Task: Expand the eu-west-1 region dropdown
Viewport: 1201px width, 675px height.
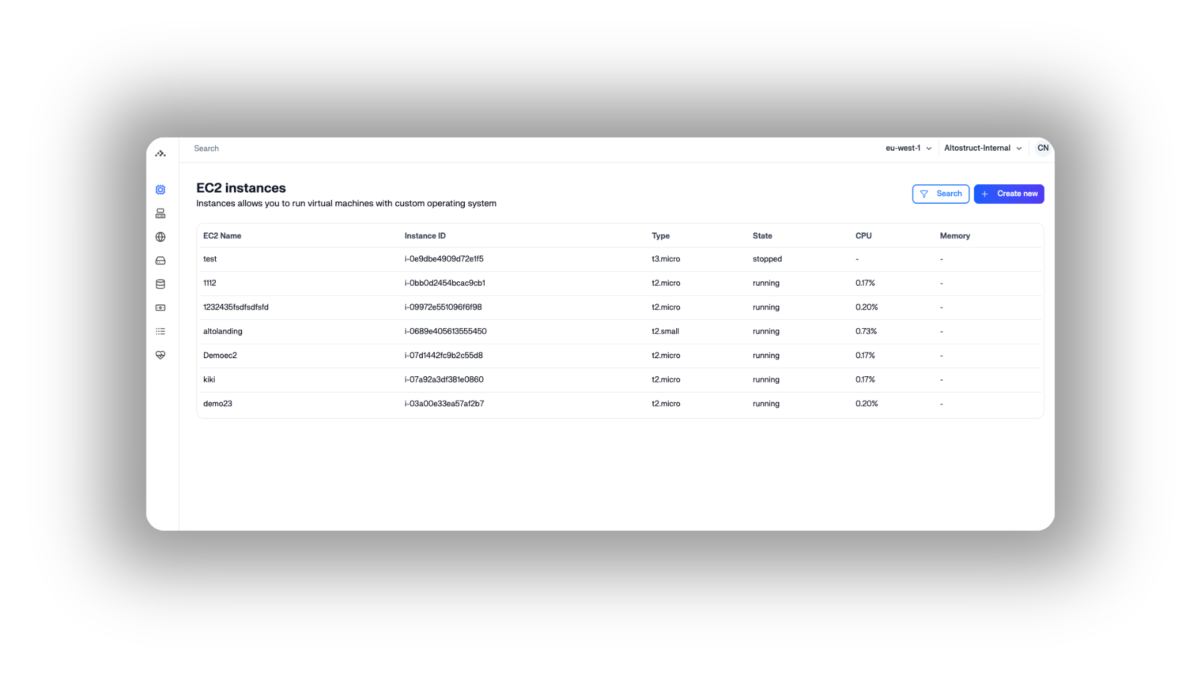Action: [x=908, y=148]
